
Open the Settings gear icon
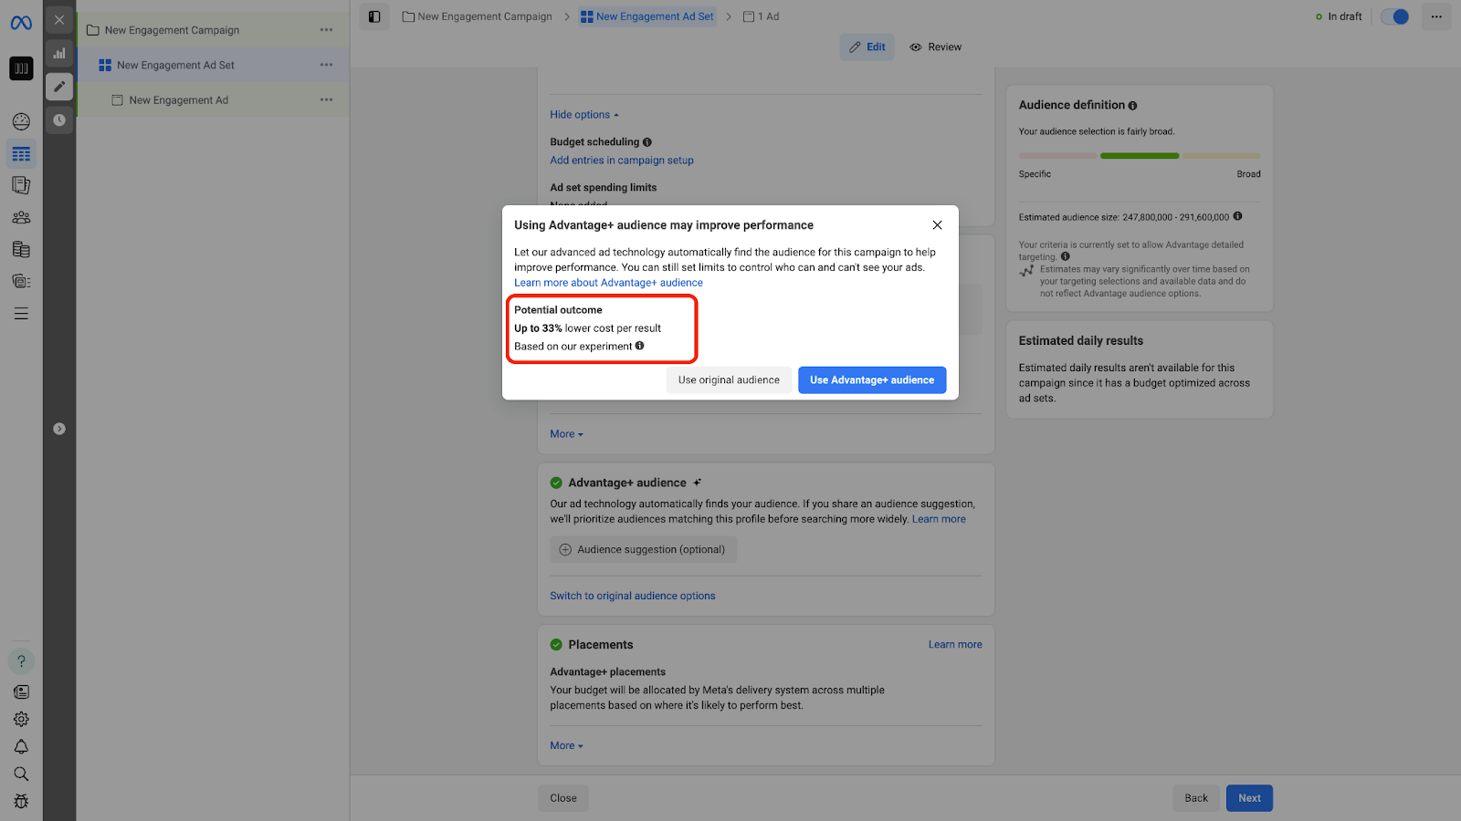[21, 719]
